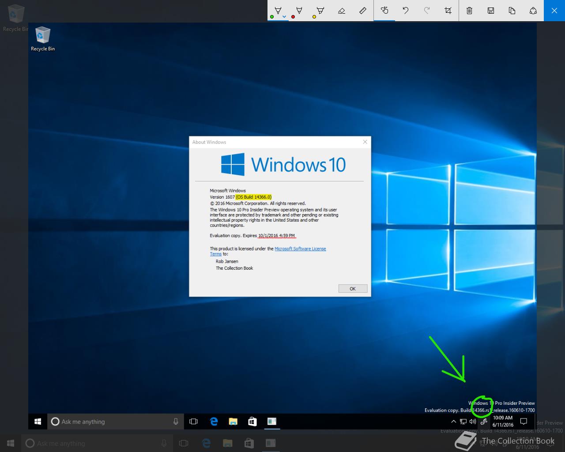The image size is (565, 452).
Task: Click the bright 'Ask me anything' search box
Action: click(116, 422)
